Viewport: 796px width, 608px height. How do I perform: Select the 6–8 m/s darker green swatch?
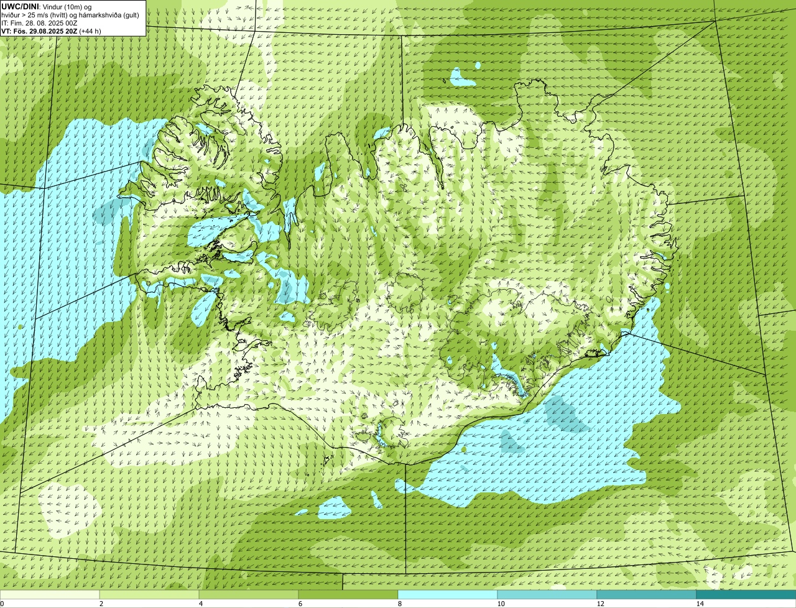pos(348,594)
